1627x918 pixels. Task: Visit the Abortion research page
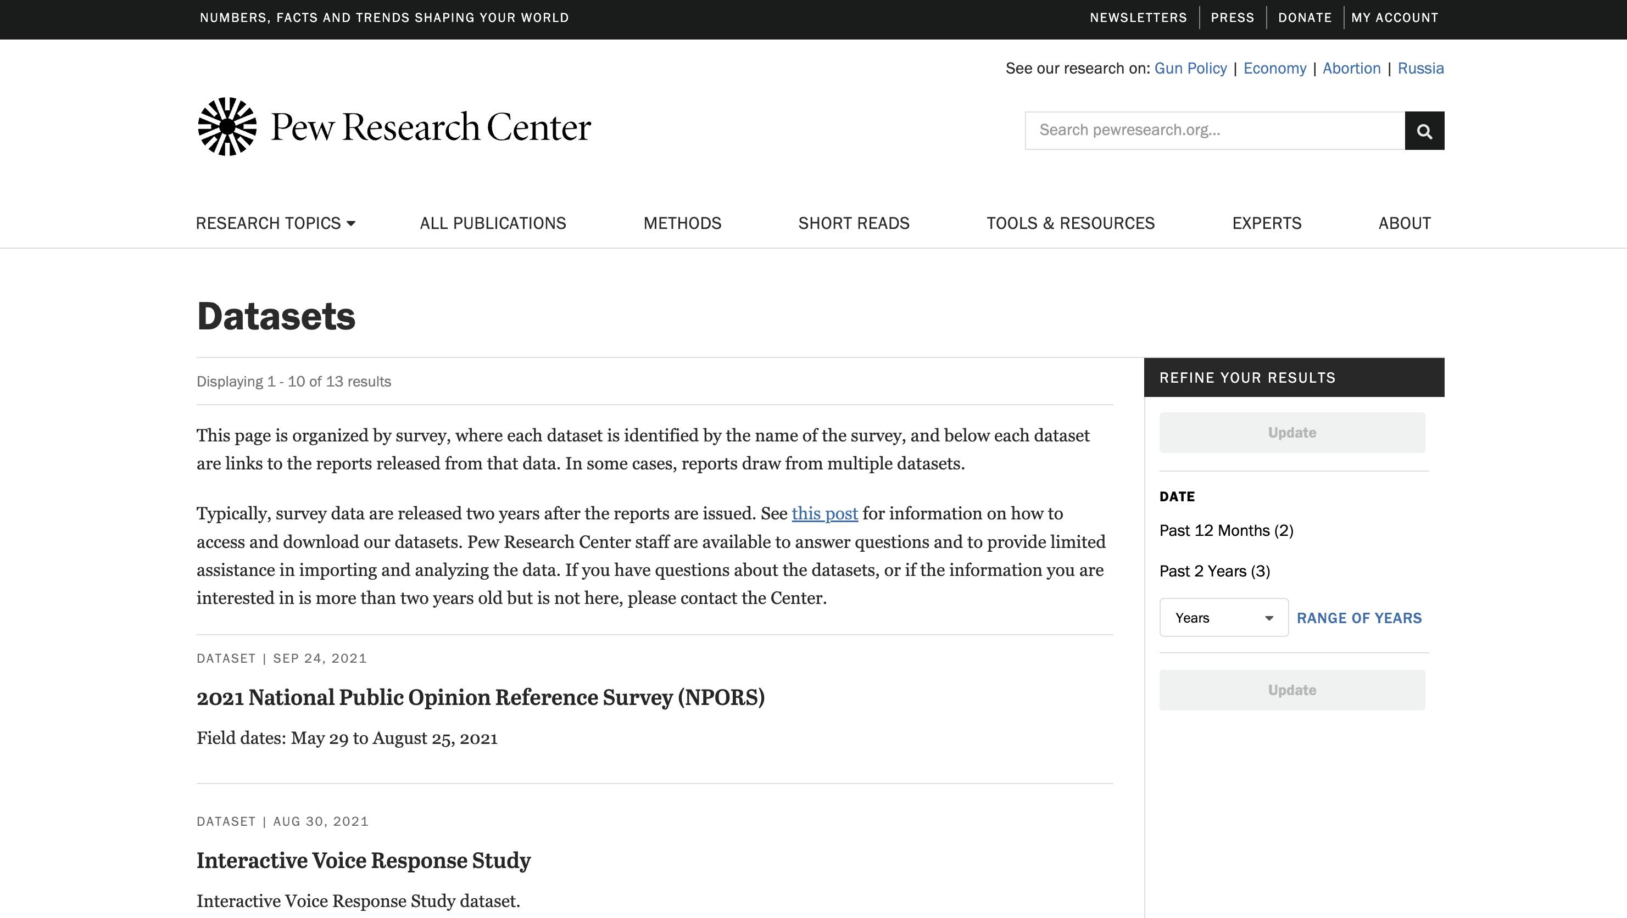point(1352,68)
